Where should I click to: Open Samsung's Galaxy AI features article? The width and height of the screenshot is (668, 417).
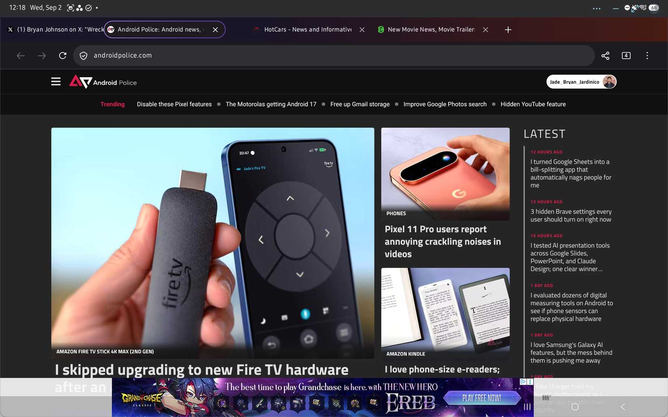[571, 352]
